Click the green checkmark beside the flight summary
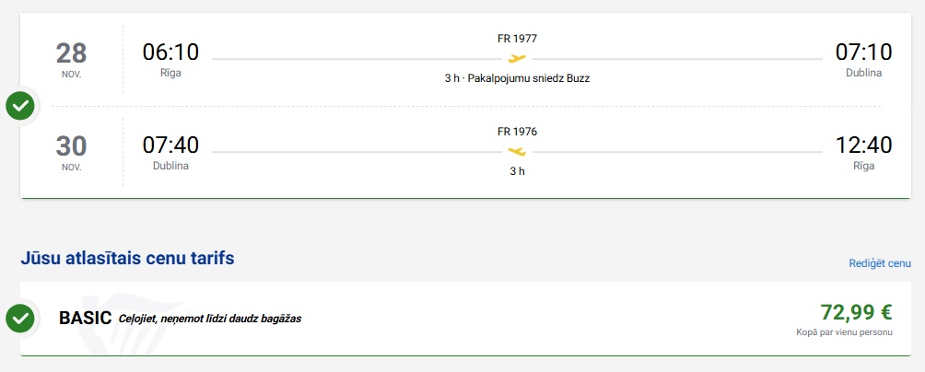 coord(20,106)
